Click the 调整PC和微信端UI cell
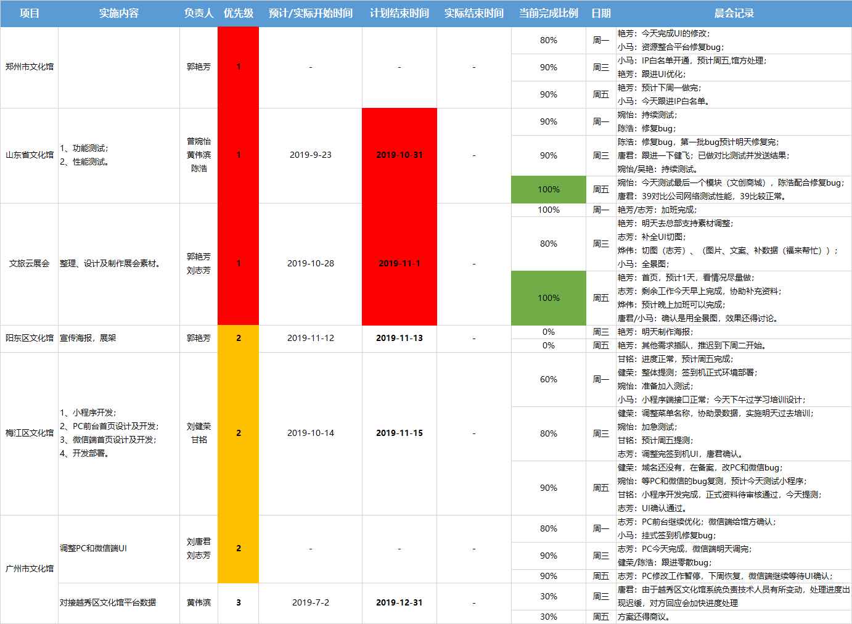Viewport: 852px width, 624px height. pyautogui.click(x=119, y=549)
